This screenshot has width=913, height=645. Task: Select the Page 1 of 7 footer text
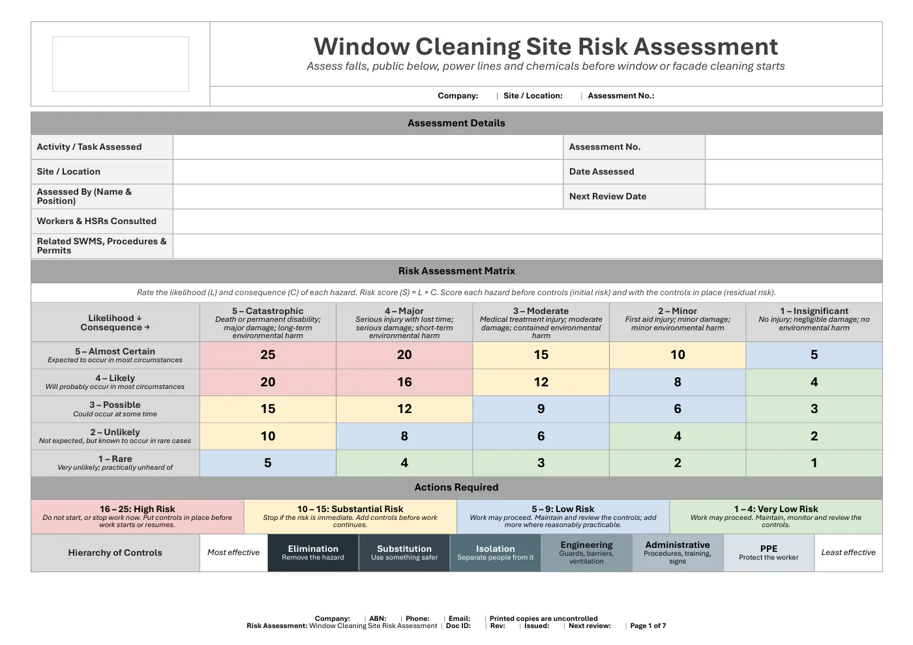click(x=648, y=626)
